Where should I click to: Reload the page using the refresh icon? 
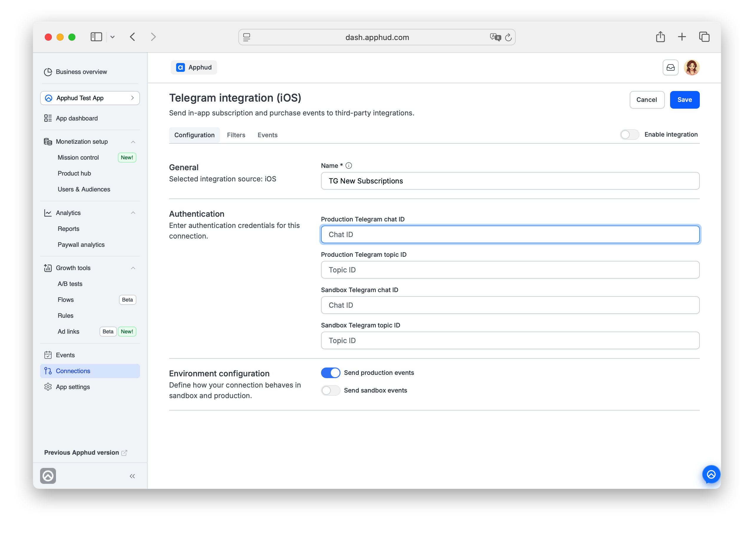(x=508, y=37)
